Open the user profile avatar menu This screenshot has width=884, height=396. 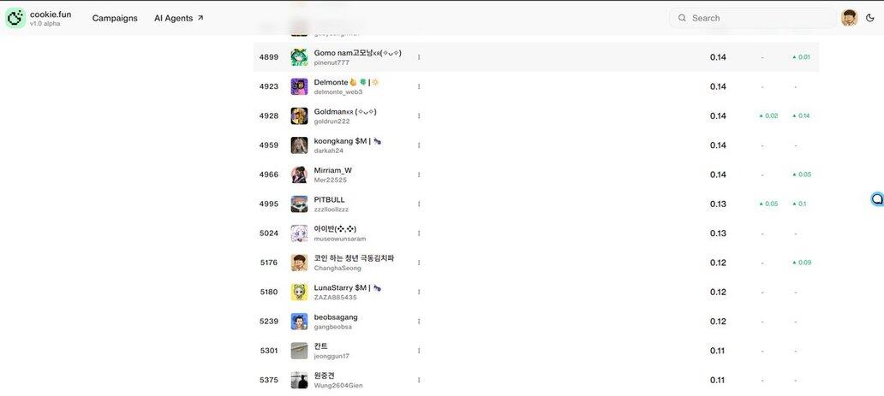coord(849,18)
